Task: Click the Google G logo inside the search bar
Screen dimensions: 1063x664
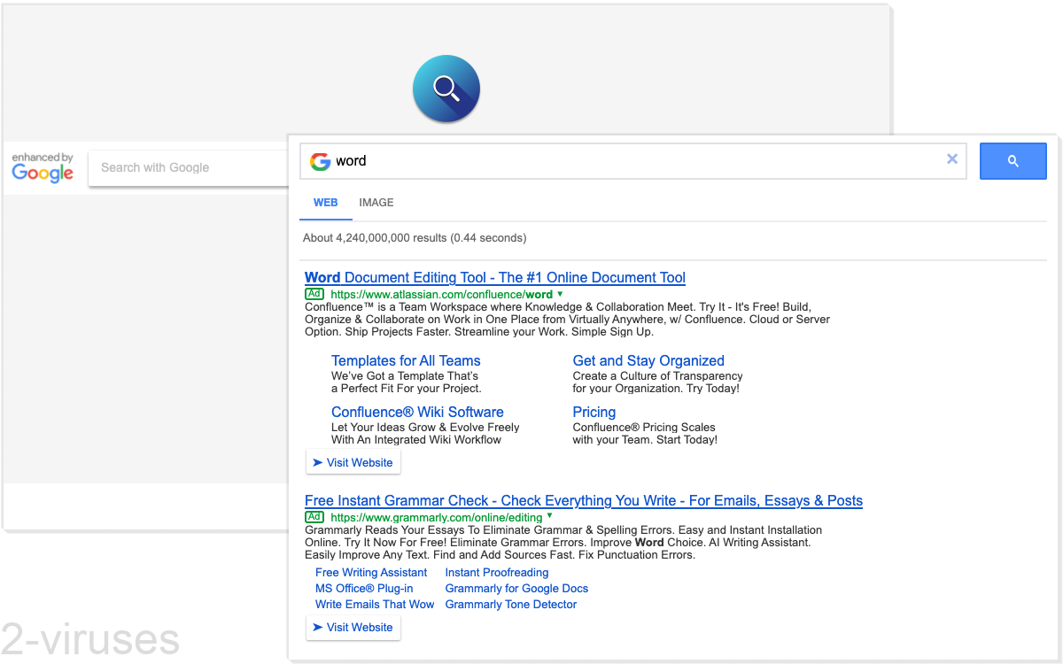Action: [x=320, y=161]
